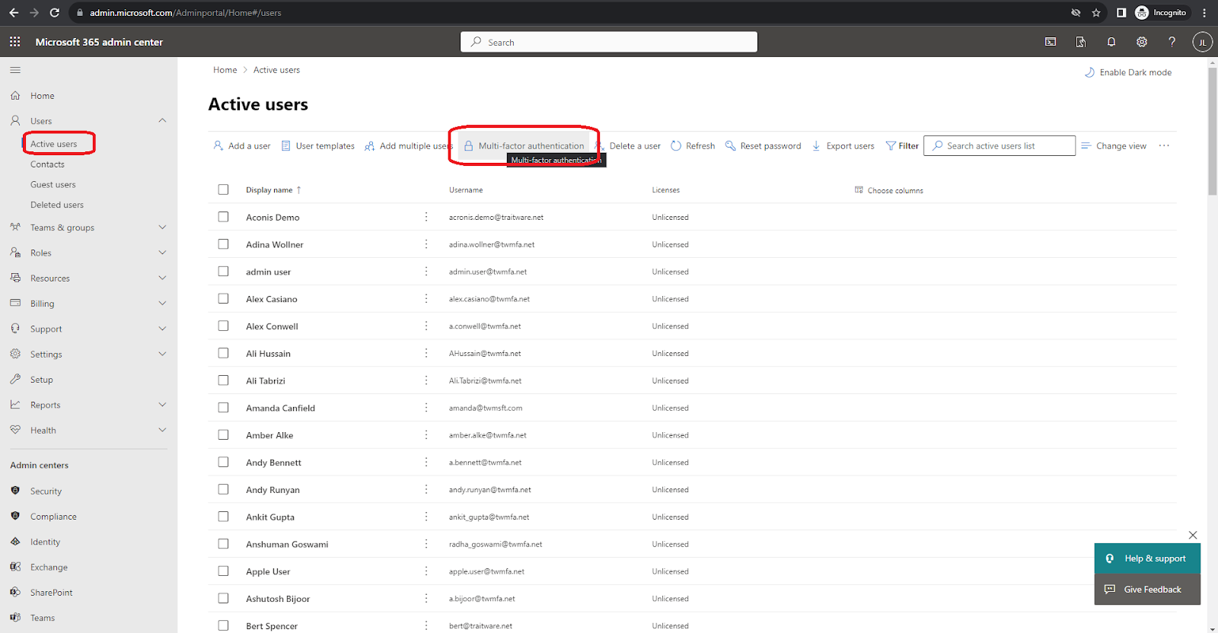Open Cloud Shell icon in header
This screenshot has width=1218, height=633.
pos(1051,42)
